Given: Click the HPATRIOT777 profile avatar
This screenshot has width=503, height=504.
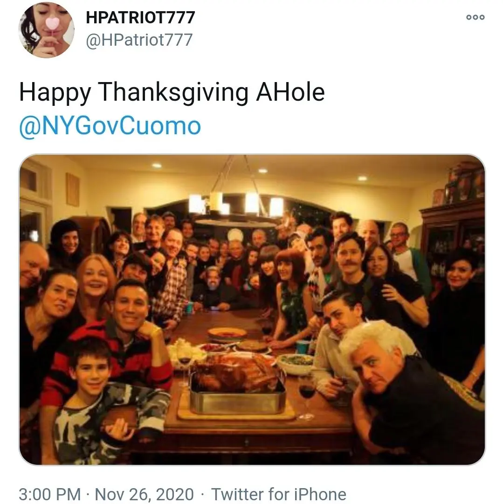Looking at the screenshot, I should pyautogui.click(x=46, y=30).
